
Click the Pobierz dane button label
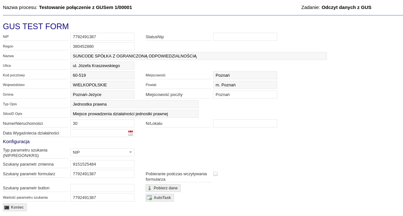coord(166,188)
